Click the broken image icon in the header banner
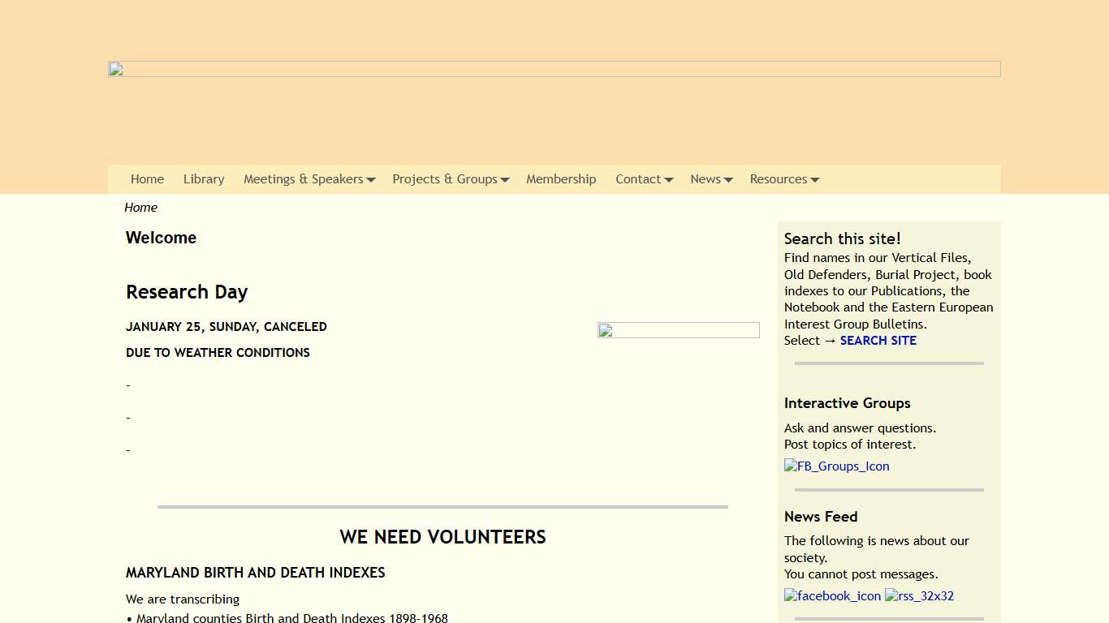The image size is (1109, 623). [x=116, y=69]
